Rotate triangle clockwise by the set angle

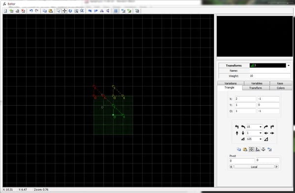pyautogui.click(x=266, y=127)
